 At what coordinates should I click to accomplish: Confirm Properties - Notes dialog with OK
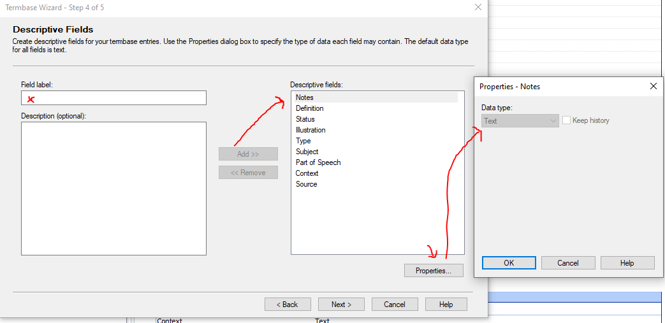point(509,263)
